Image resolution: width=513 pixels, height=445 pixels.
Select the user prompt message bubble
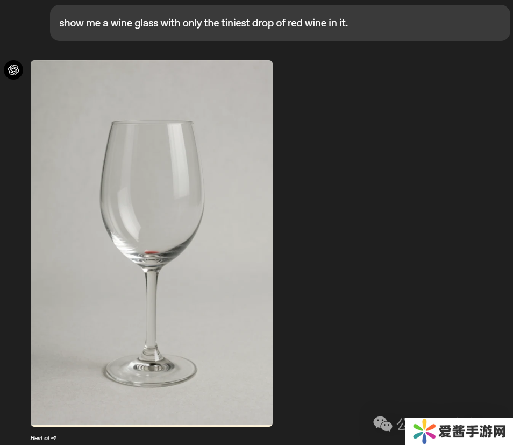tap(280, 23)
